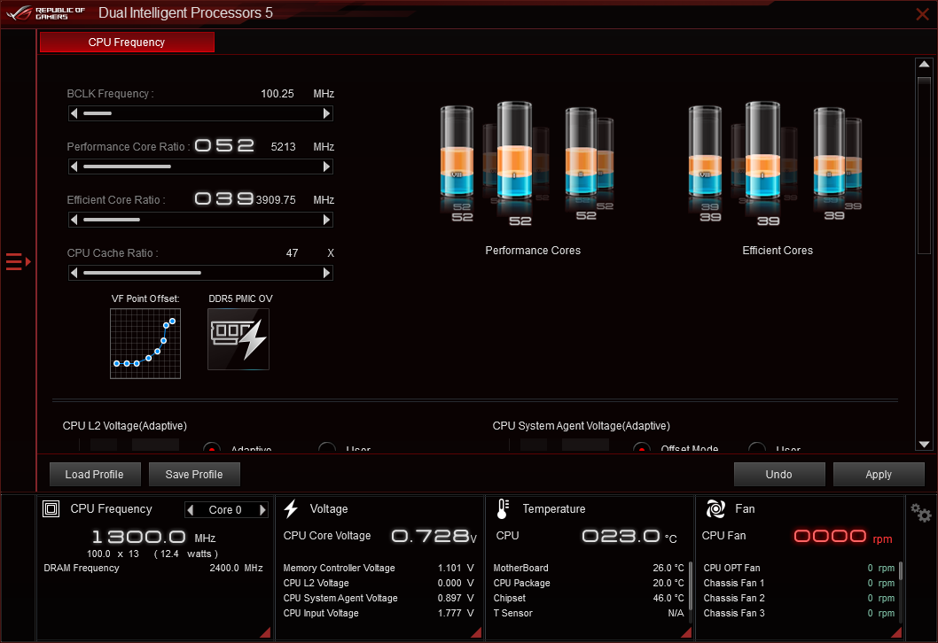
Task: Click Load Profile
Action: [94, 474]
